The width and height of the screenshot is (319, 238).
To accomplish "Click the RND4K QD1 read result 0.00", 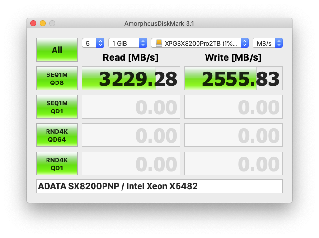I will 131,164.
